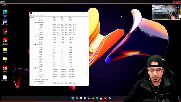Viewport: 181px width, 102px height.
Task: Click the KINGSTON drive icon
Action: click(34, 80)
